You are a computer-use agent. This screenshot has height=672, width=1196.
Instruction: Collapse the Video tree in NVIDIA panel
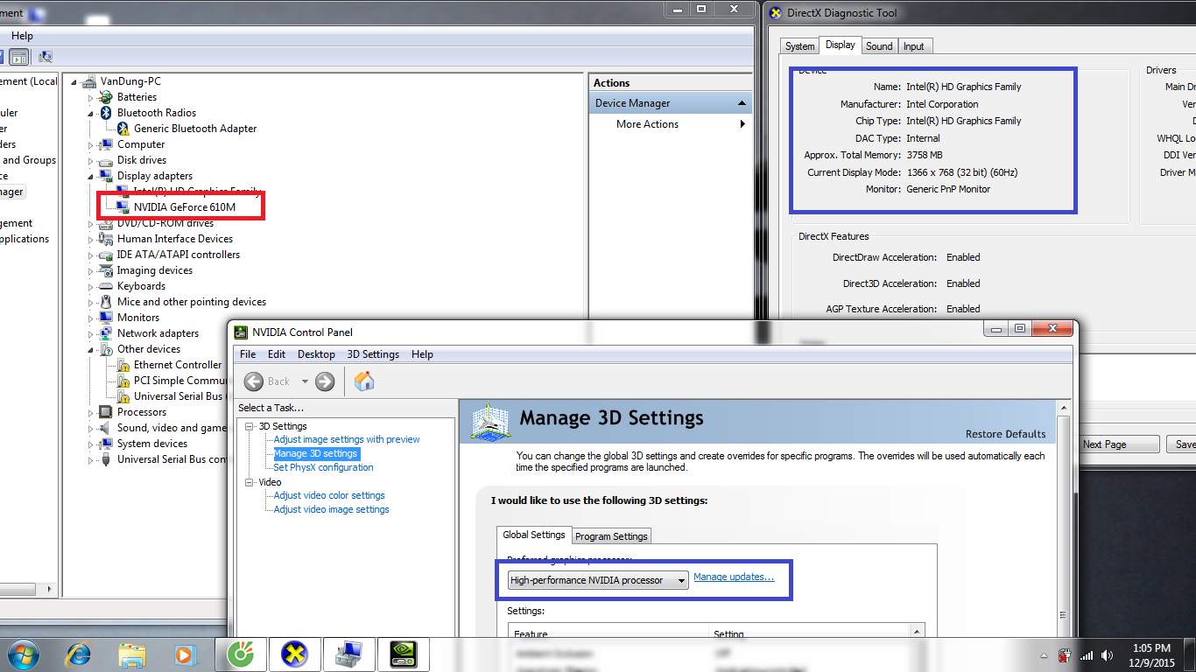(x=250, y=482)
